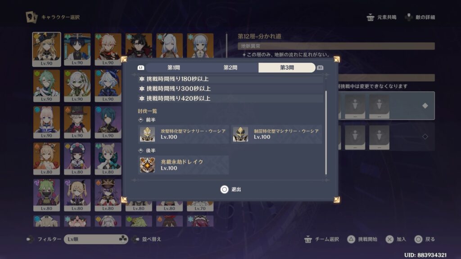Open 敵の詳細 enemy details icon
Viewport: 461px width, 259px height.
click(409, 18)
